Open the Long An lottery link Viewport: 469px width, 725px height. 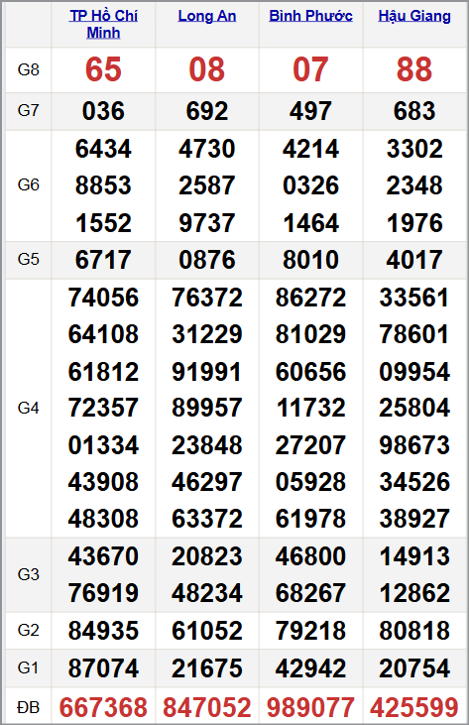click(x=207, y=16)
